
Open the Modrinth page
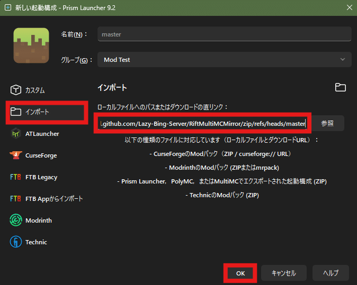tap(47, 220)
